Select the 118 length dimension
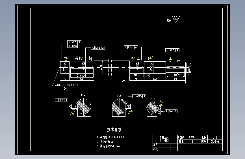Screen dimensions: 245x159 tap(137, 79)
